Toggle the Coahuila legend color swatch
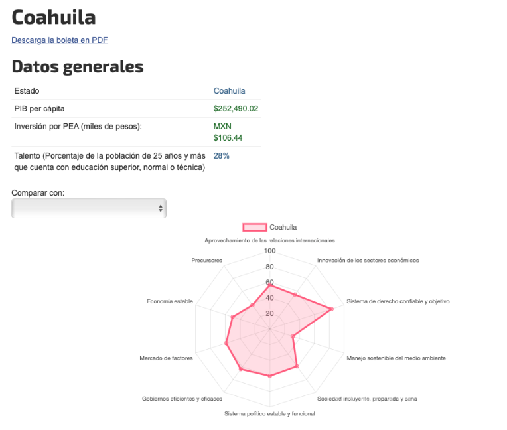 255,227
